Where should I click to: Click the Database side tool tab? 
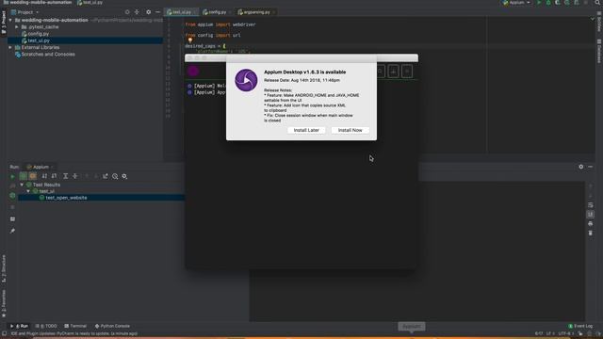pyautogui.click(x=599, y=51)
